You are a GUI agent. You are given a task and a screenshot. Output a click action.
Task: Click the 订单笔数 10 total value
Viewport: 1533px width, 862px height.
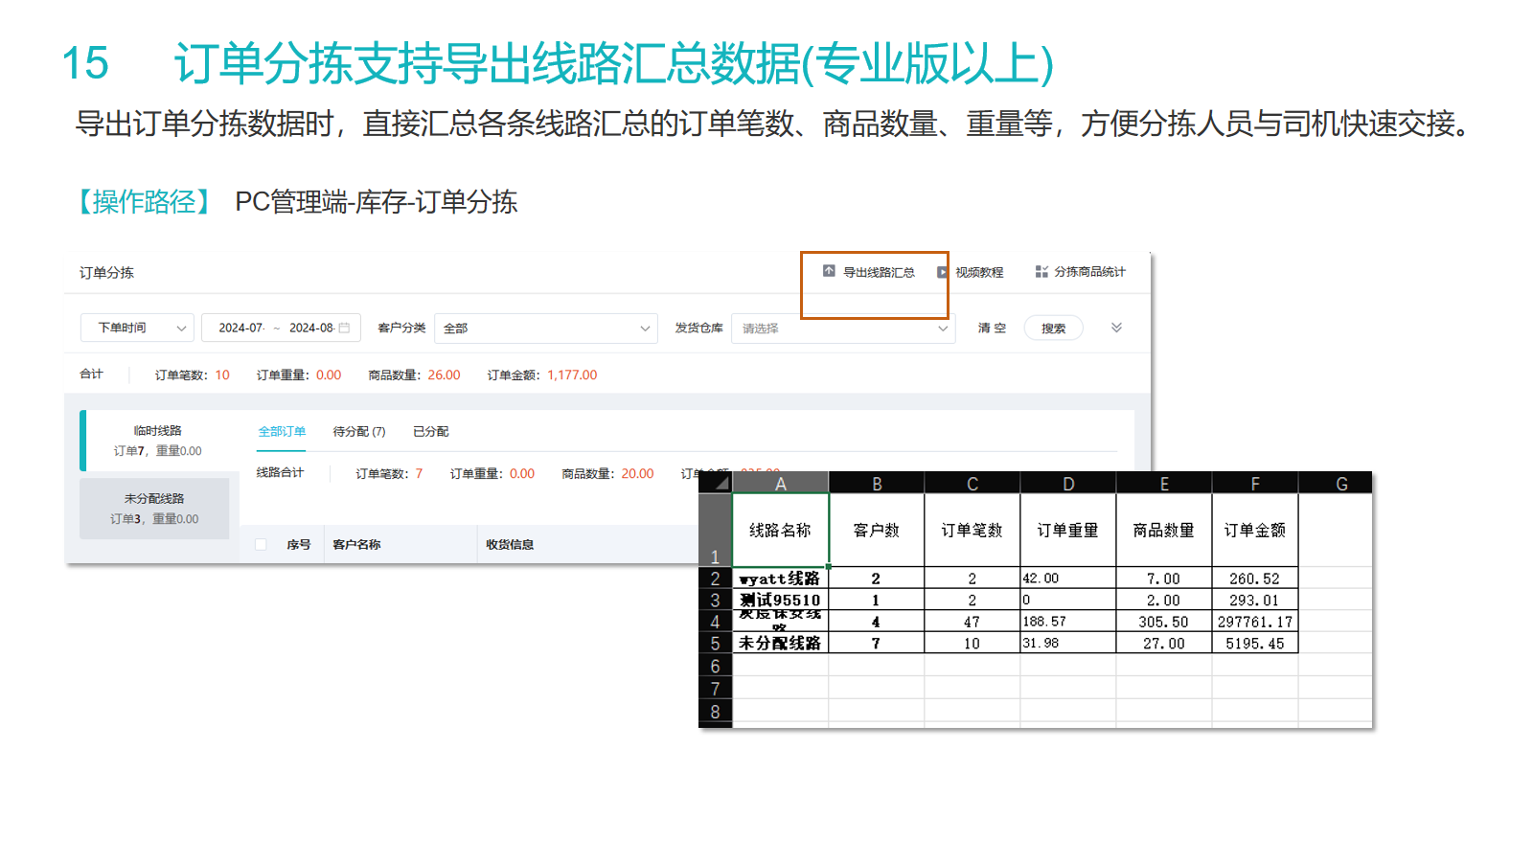[222, 375]
